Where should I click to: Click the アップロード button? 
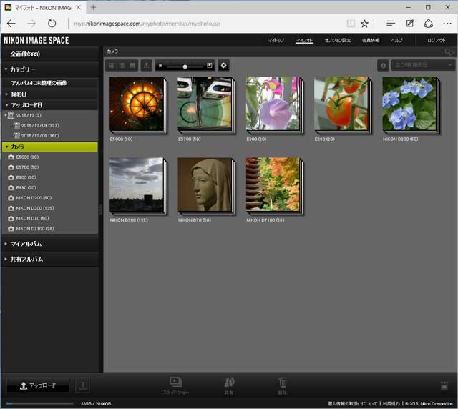[37, 386]
